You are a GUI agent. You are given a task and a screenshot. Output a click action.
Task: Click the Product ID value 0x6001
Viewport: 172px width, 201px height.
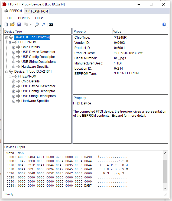point(119,48)
